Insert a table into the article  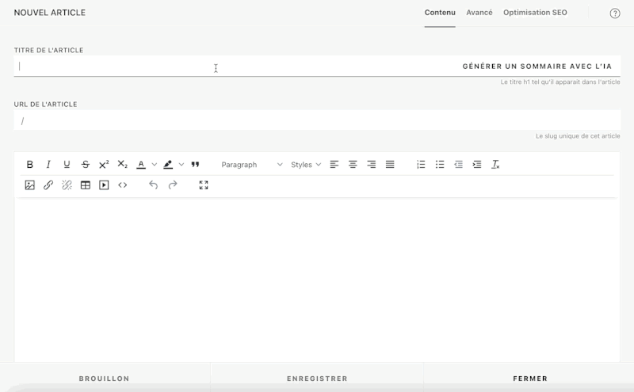point(86,185)
